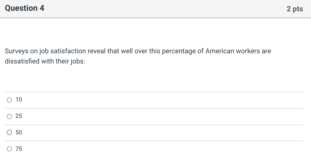Click the "2 pts" points indicator
Viewport: 311px width, 161px height.
point(295,9)
